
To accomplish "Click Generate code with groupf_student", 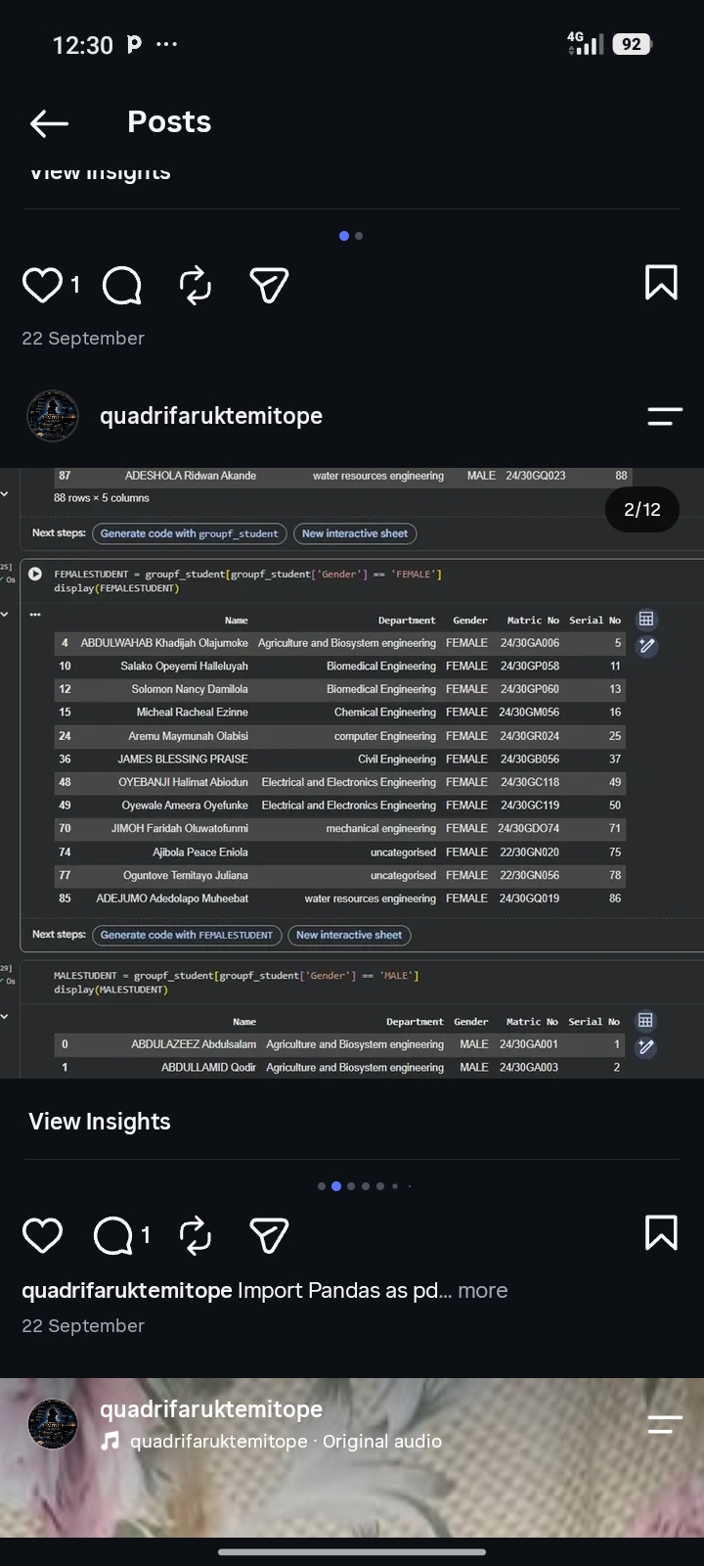I will coord(190,533).
